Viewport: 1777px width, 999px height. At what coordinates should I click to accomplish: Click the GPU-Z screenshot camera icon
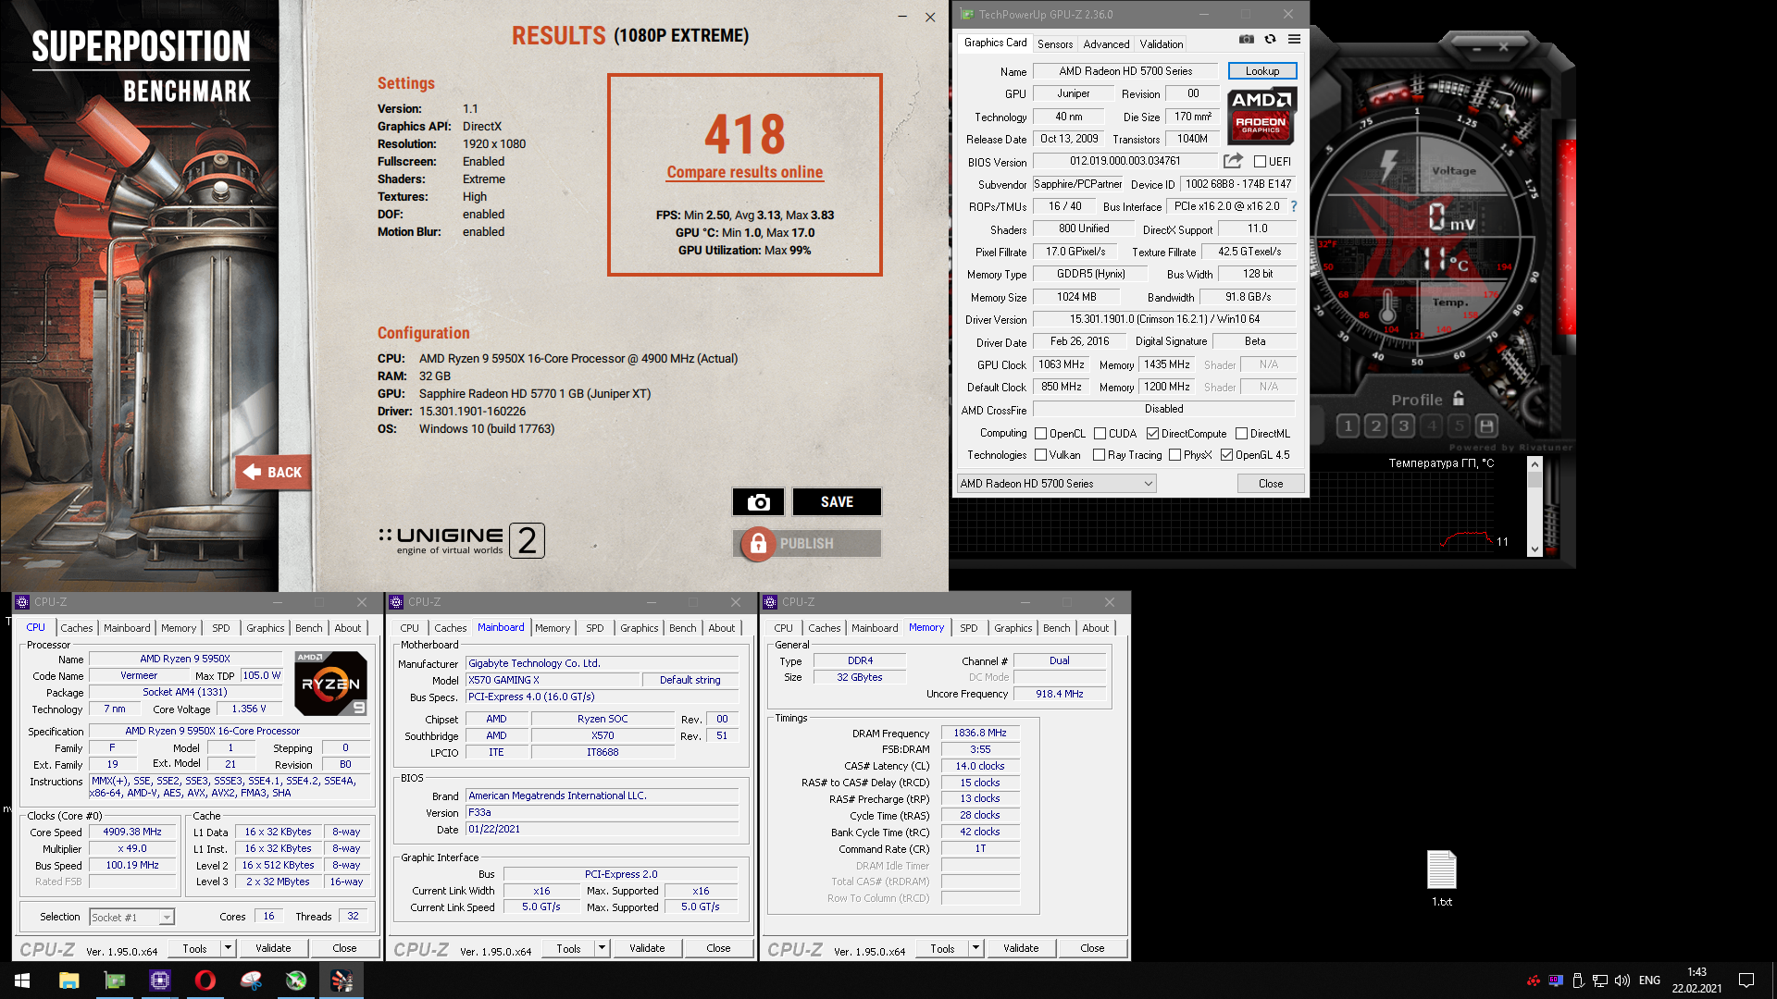(x=1247, y=40)
